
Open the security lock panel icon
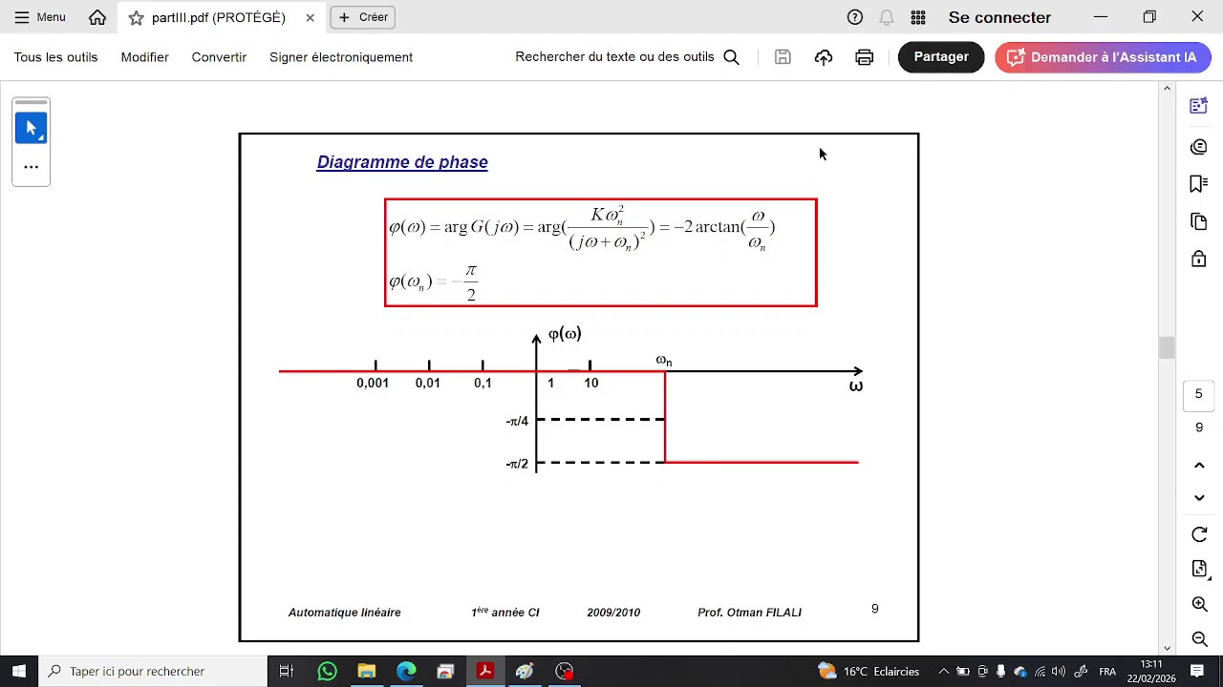click(1199, 259)
